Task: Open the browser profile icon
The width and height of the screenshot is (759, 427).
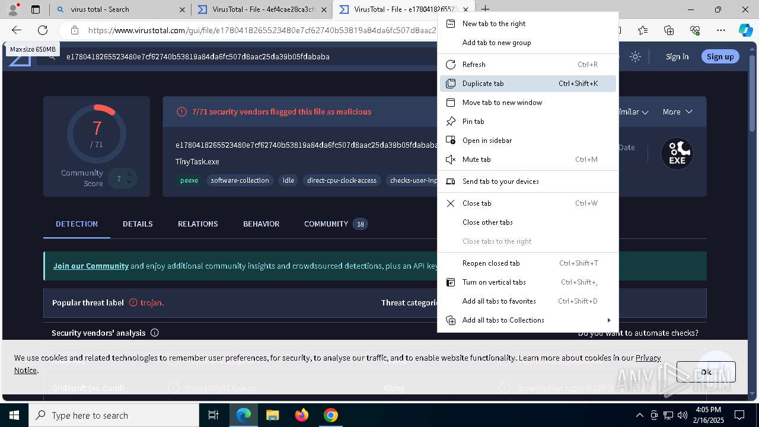Action: 12,9
